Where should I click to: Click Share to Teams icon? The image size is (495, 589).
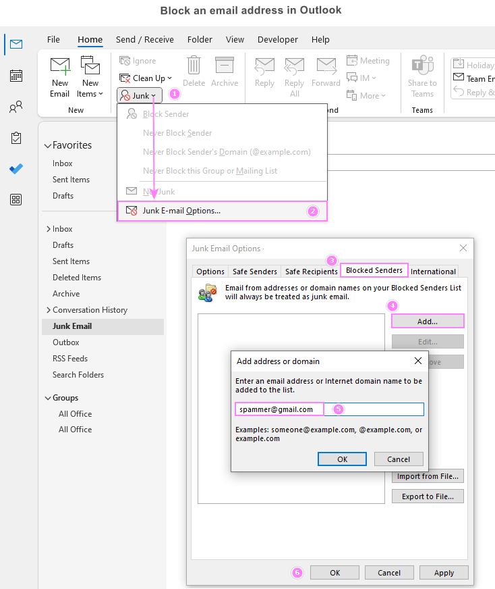point(422,77)
